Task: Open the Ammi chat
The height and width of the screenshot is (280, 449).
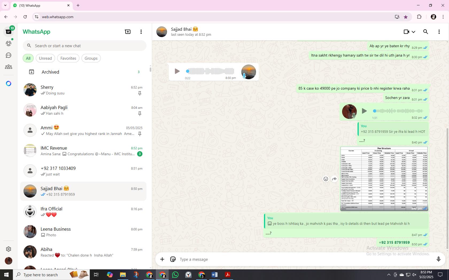Action: [83, 130]
